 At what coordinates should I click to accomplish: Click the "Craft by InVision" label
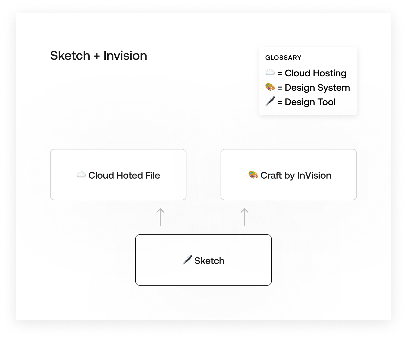pyautogui.click(x=296, y=175)
